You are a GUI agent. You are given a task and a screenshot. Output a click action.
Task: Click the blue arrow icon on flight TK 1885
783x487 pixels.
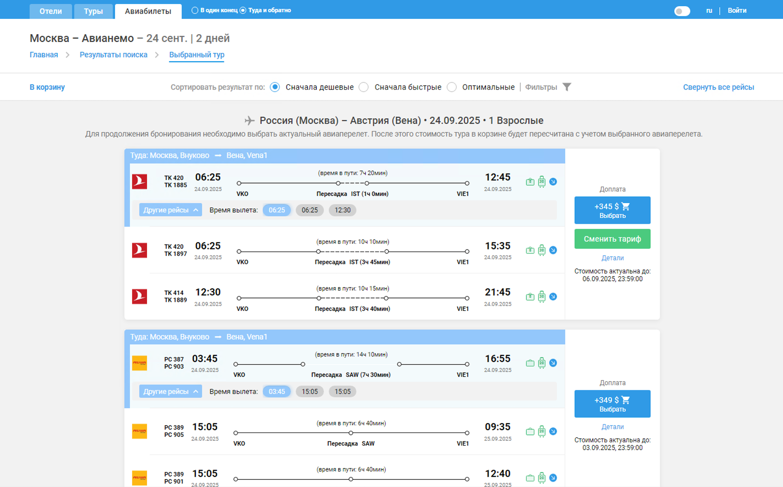(x=553, y=182)
